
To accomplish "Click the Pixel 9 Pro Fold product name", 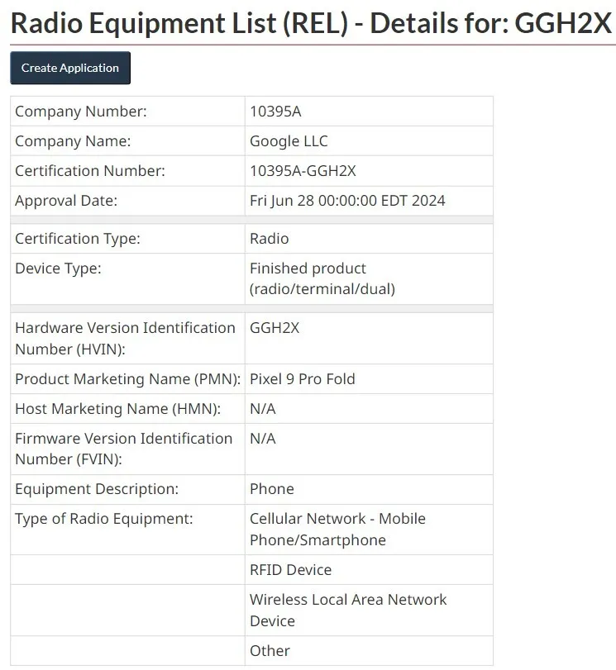I will point(302,379).
